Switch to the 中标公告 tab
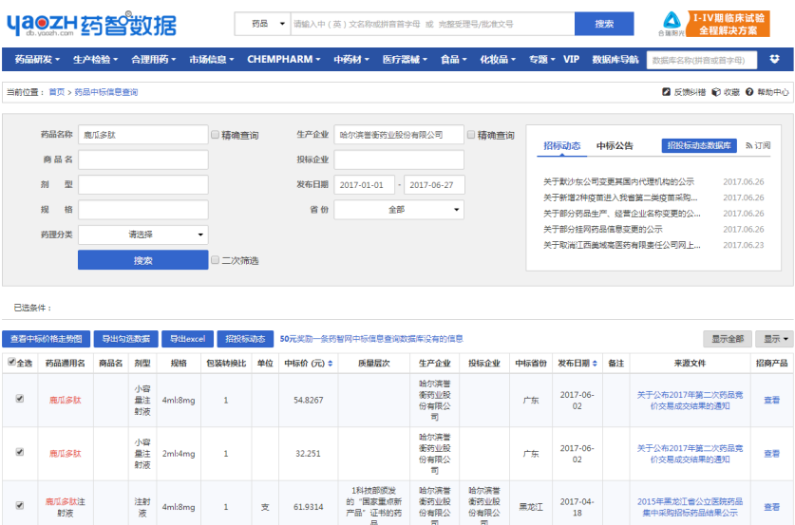Viewport: 795px width, 525px height. point(615,146)
